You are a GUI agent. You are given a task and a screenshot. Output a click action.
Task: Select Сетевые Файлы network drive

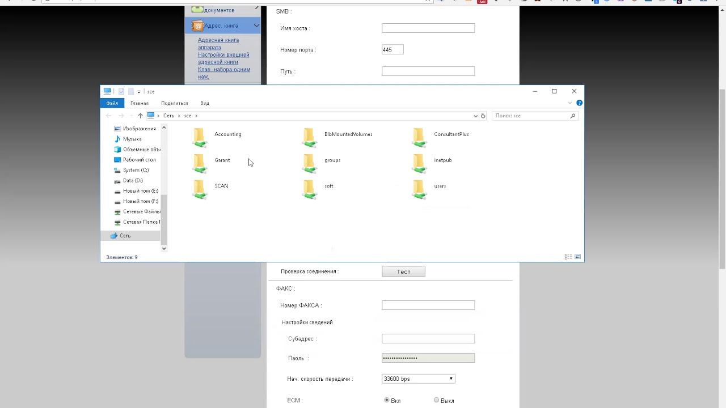pyautogui.click(x=137, y=211)
